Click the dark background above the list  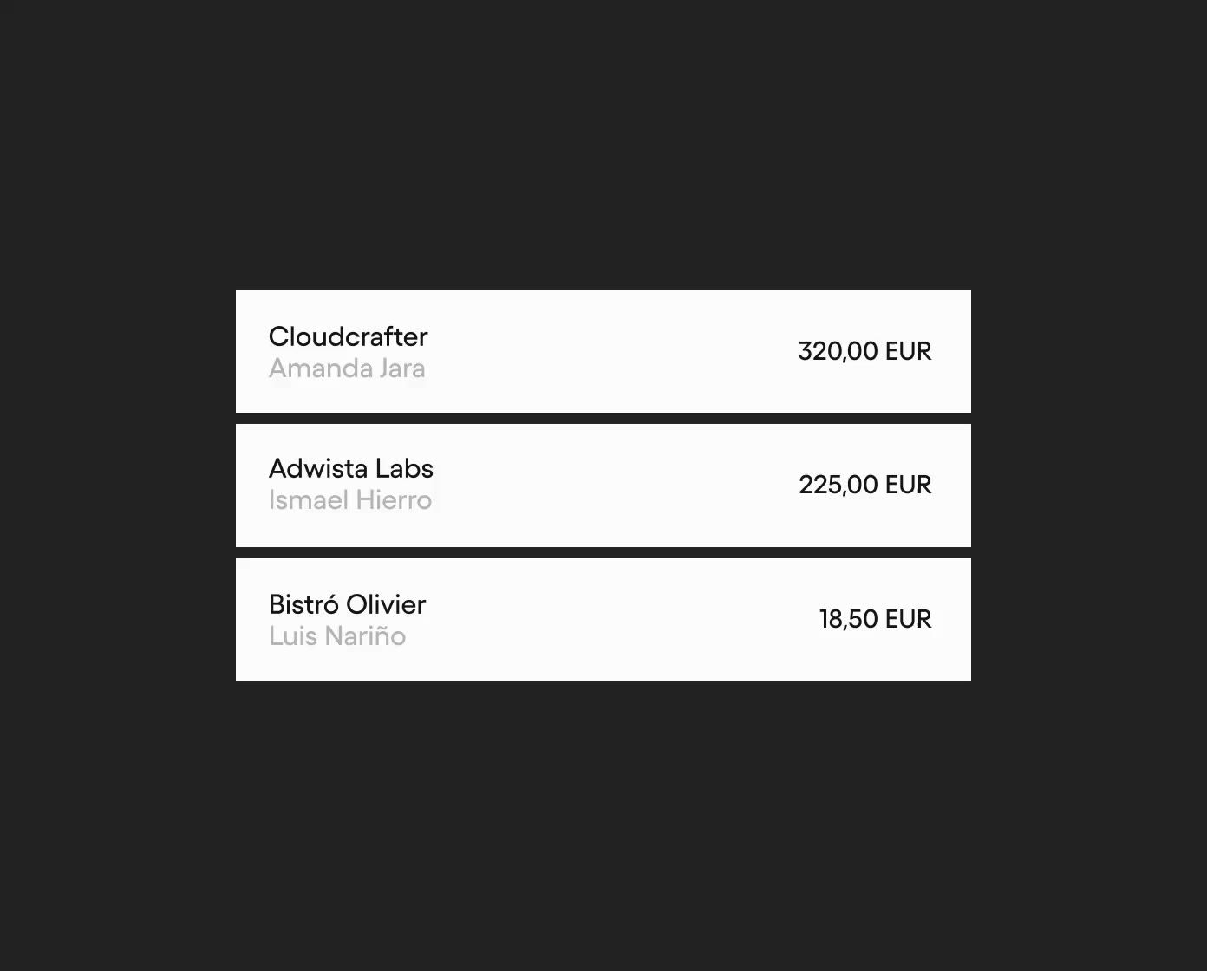click(x=603, y=143)
